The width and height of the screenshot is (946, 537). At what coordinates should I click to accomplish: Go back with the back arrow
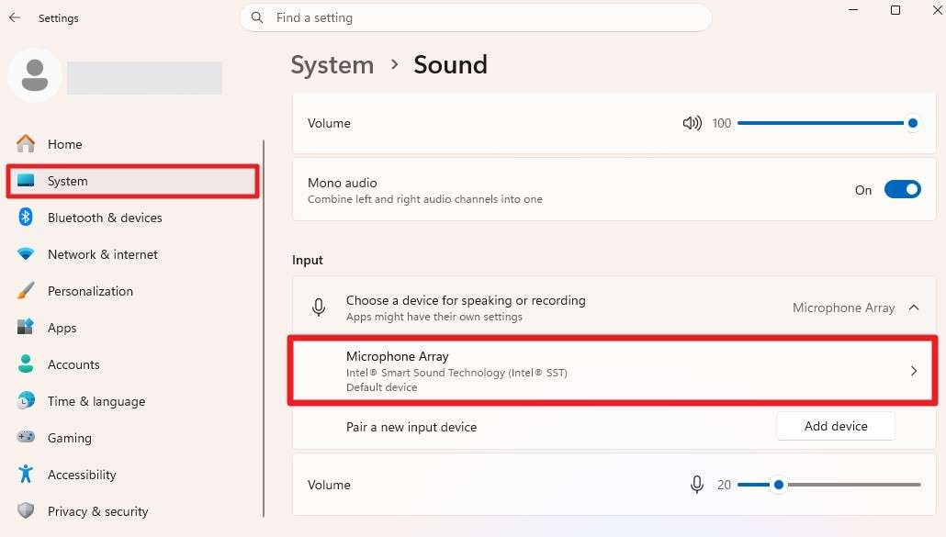pyautogui.click(x=15, y=17)
